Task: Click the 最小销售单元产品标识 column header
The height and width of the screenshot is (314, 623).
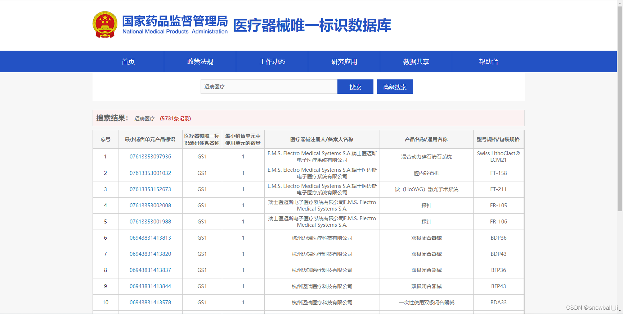Action: 150,139
